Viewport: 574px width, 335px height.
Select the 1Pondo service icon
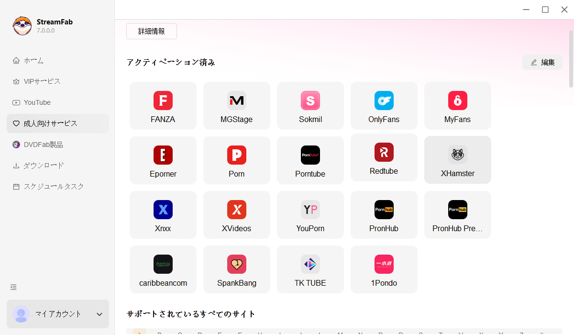(x=384, y=269)
